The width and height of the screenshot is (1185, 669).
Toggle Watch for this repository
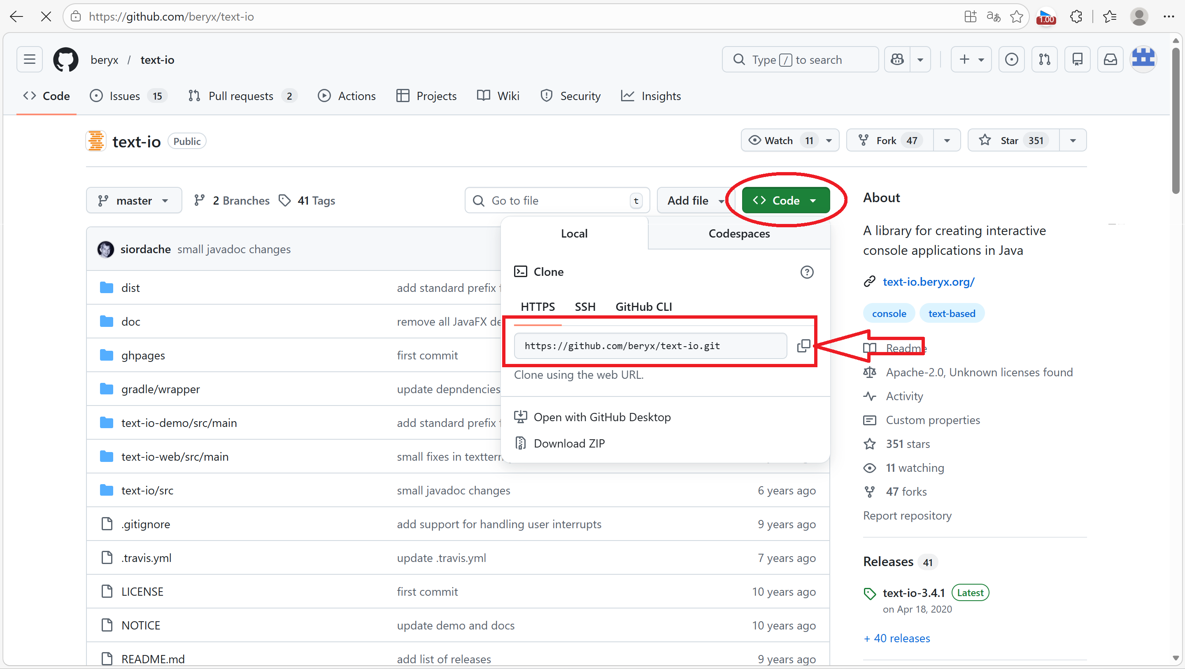779,140
